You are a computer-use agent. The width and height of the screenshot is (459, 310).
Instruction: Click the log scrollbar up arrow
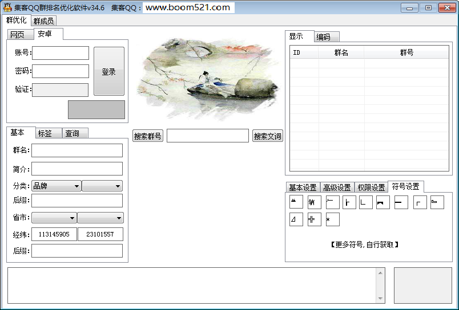click(380, 273)
